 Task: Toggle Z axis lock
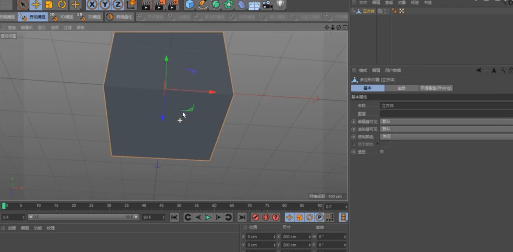118,4
